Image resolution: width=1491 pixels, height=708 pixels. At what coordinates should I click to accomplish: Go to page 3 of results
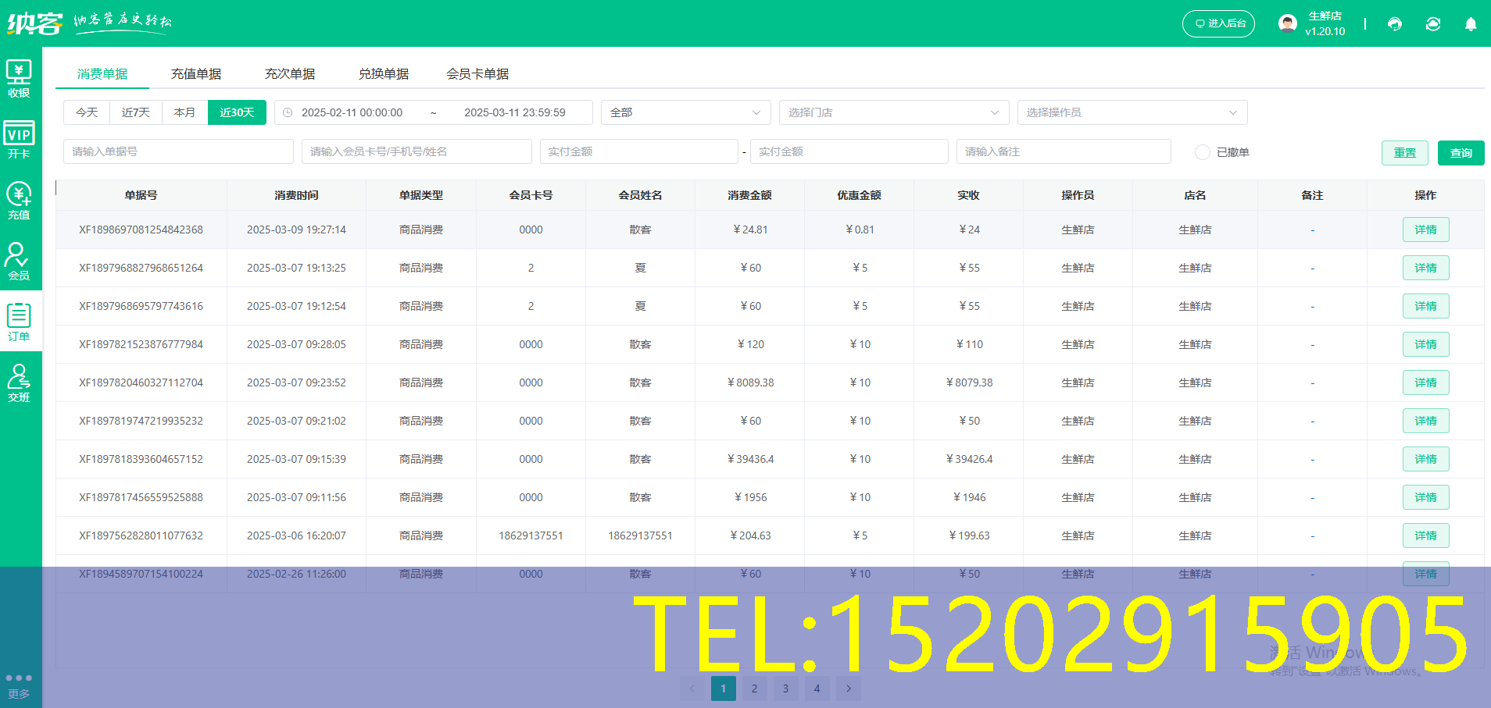786,688
